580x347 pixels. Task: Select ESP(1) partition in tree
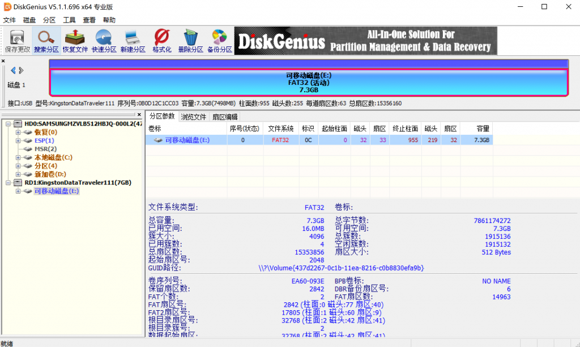(x=44, y=140)
